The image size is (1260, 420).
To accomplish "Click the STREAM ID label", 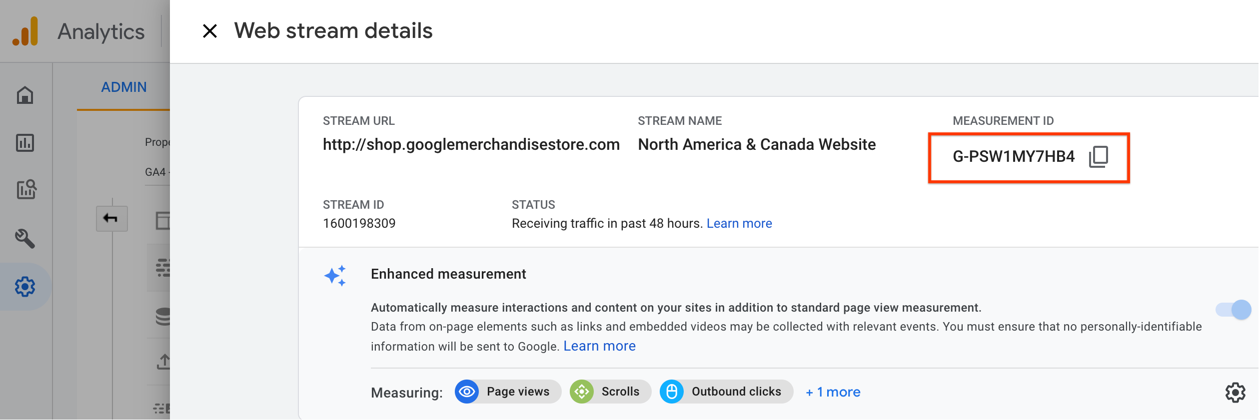I will (353, 205).
